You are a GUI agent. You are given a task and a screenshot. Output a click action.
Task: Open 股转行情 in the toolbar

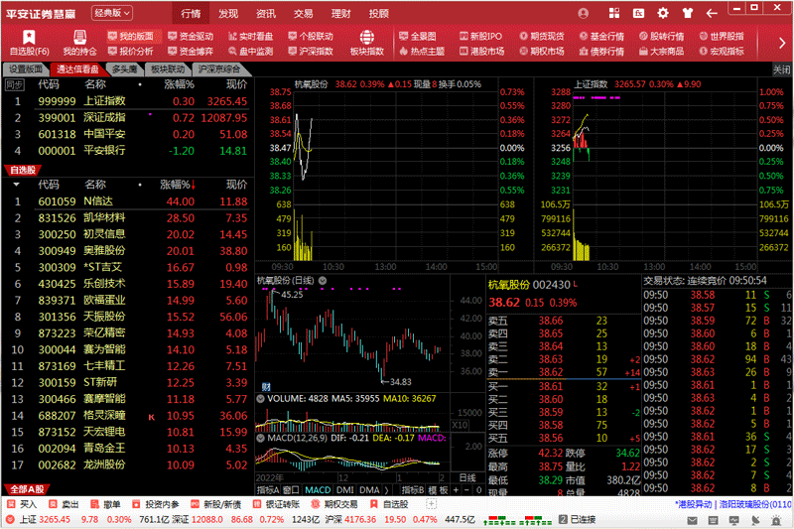click(x=661, y=36)
